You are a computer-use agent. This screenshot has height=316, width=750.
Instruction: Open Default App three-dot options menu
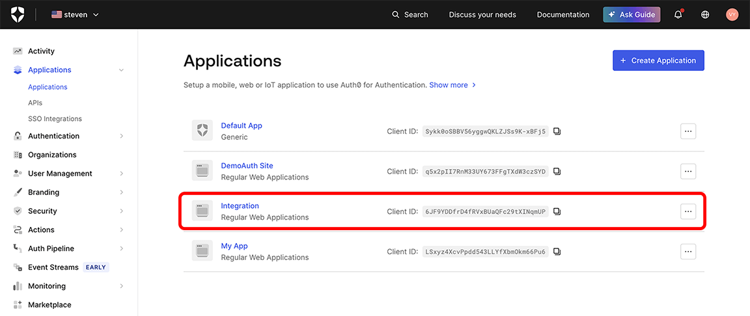pyautogui.click(x=688, y=131)
